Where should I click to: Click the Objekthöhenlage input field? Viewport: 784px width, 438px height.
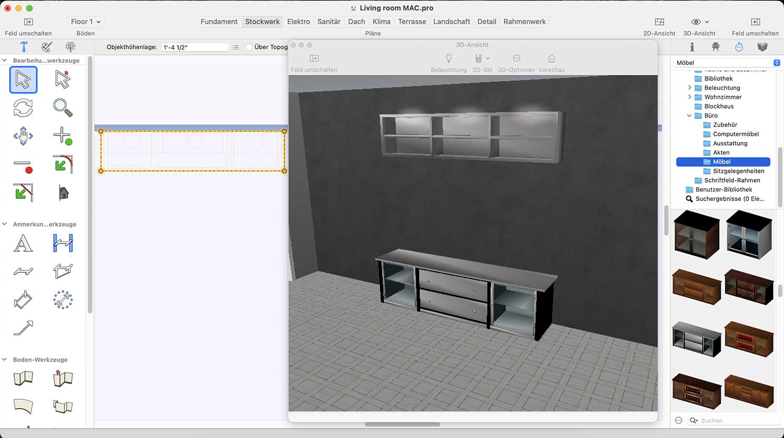[x=194, y=47]
